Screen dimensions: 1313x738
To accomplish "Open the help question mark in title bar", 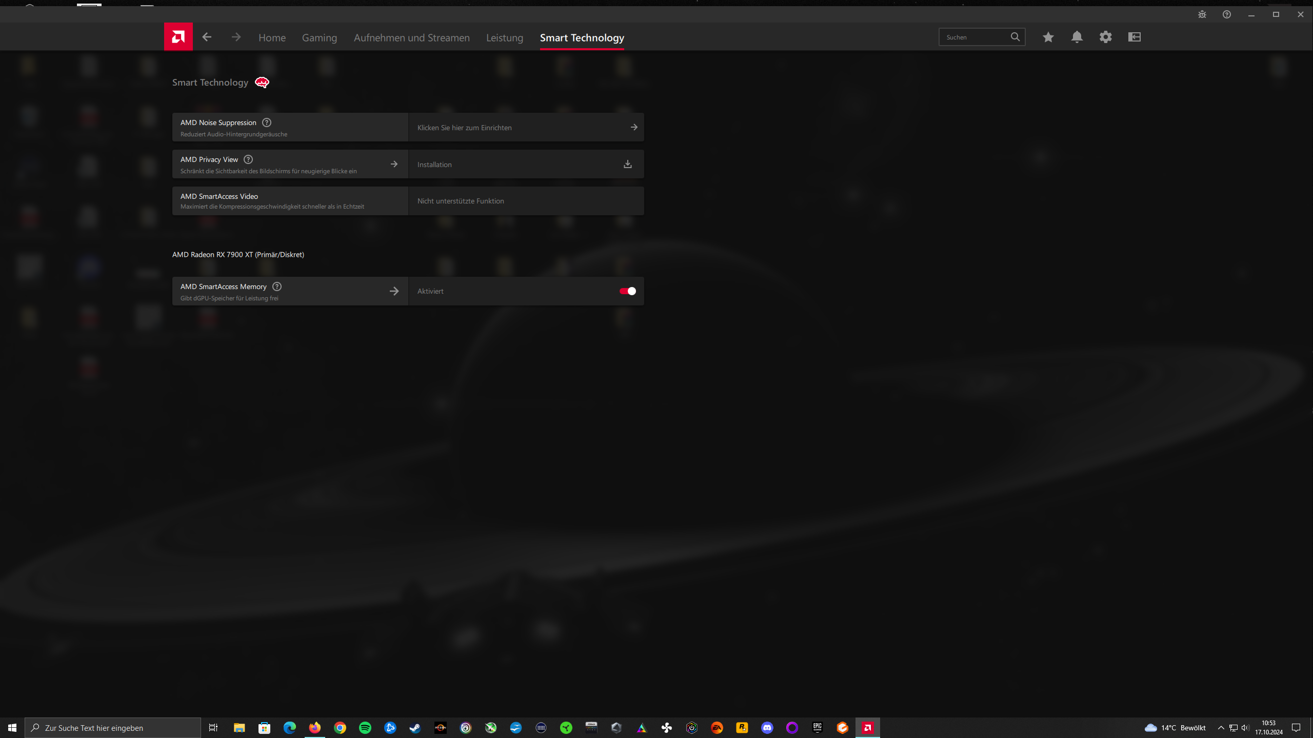I will click(x=1226, y=14).
